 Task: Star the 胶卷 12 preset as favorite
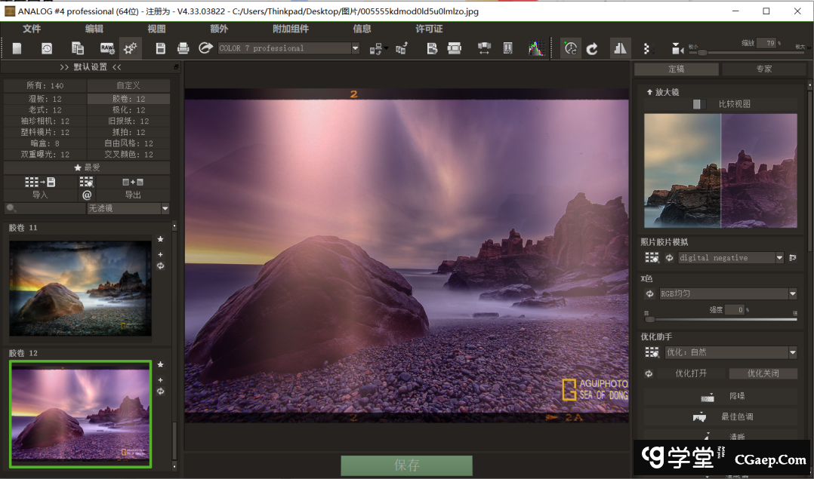pos(160,365)
